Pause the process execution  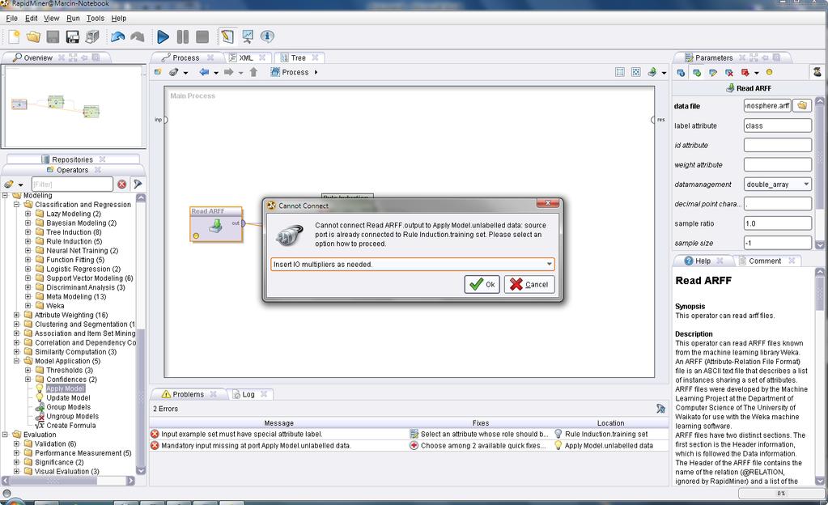tap(183, 36)
